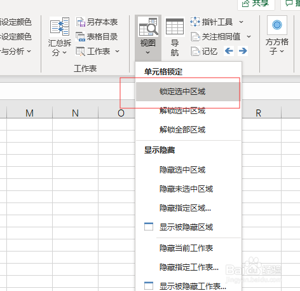Choose 解锁选中区域 menu item
Screen dimensions: 300x291
188,111
